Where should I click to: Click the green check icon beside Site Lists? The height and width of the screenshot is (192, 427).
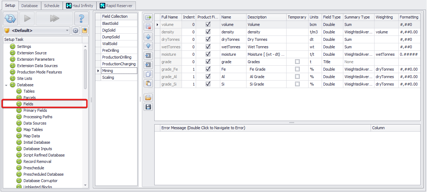point(13,78)
